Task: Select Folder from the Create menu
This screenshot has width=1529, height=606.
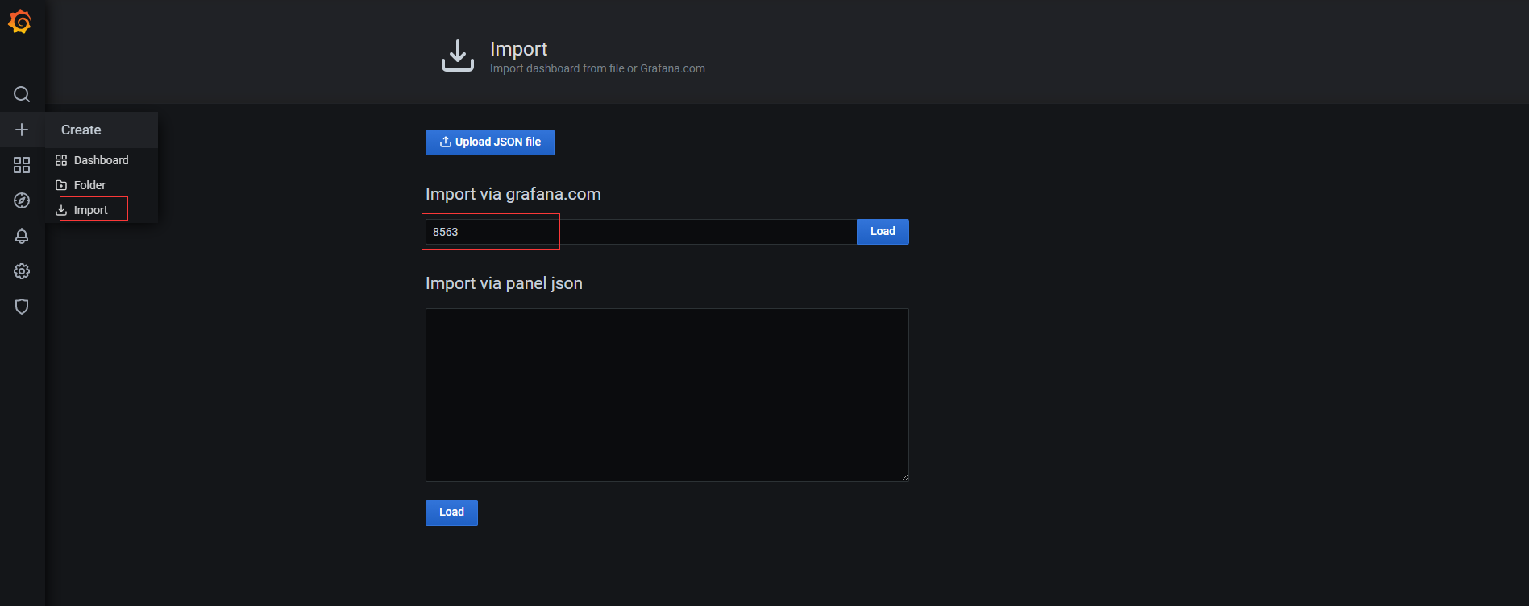Action: pos(89,185)
